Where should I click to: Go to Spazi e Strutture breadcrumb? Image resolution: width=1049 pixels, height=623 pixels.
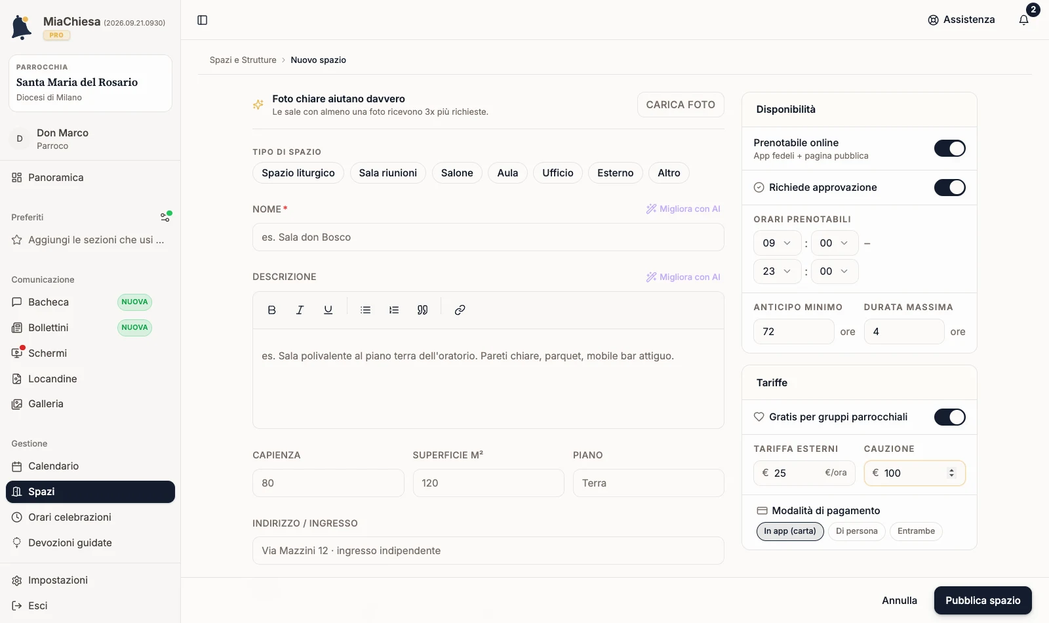pyautogui.click(x=243, y=60)
